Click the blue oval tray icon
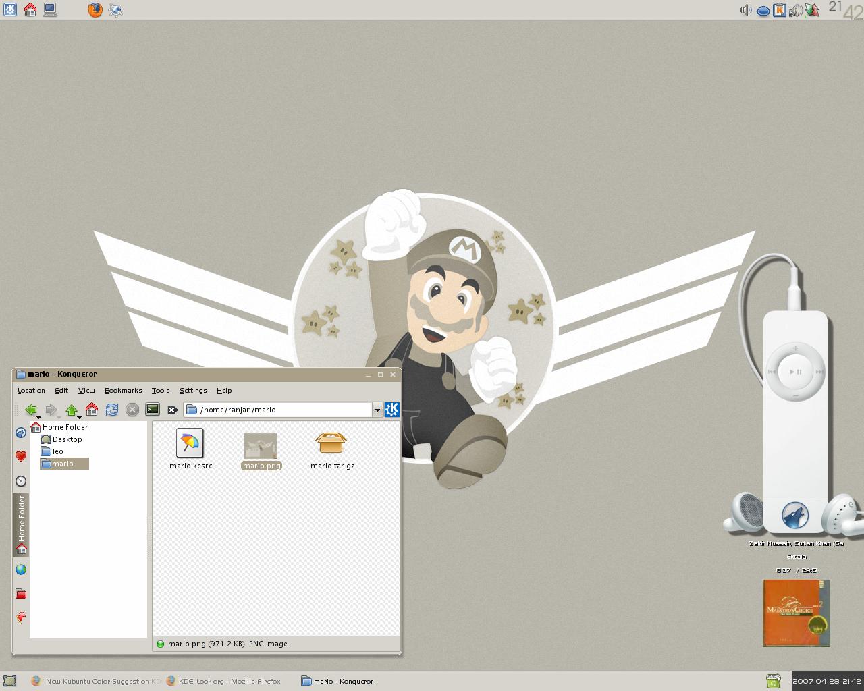This screenshot has height=691, width=864. [x=763, y=11]
